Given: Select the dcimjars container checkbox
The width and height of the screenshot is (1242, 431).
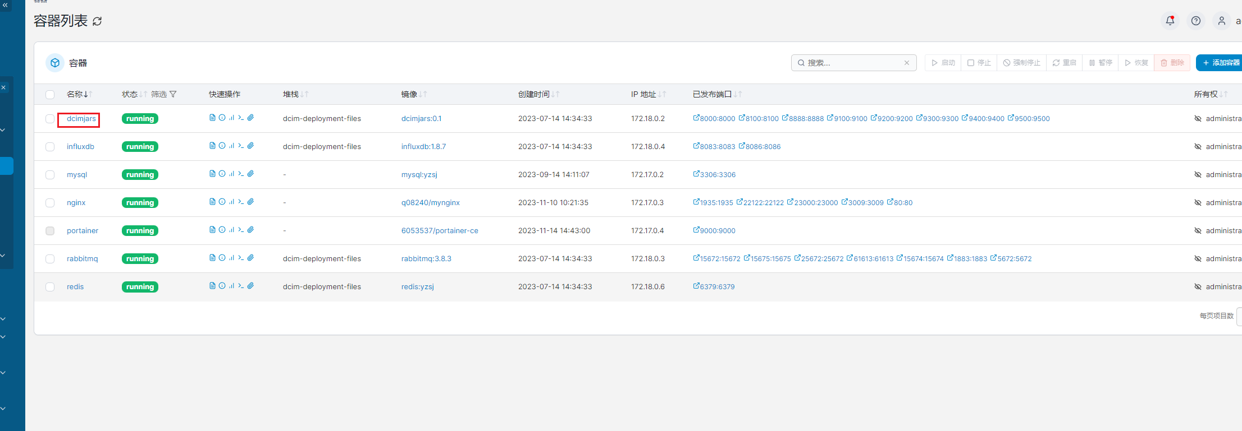Looking at the screenshot, I should pyautogui.click(x=50, y=119).
